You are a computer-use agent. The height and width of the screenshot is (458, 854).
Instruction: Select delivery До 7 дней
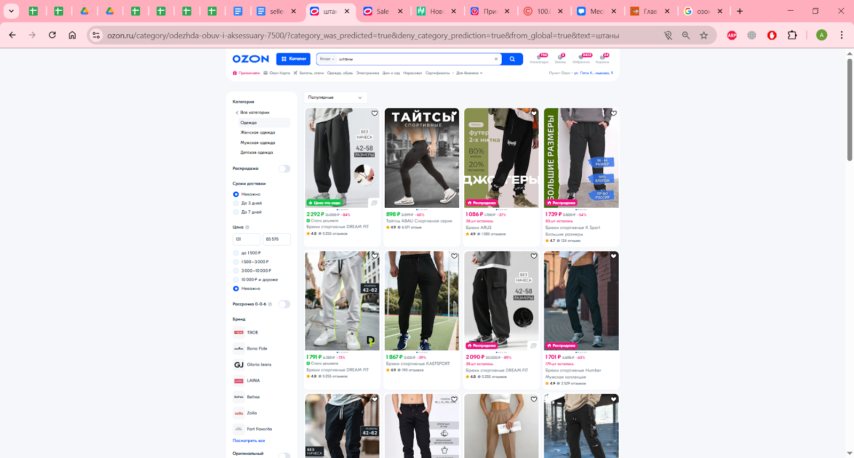pyautogui.click(x=236, y=212)
